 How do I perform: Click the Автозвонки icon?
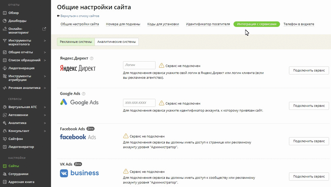[x=4, y=115]
